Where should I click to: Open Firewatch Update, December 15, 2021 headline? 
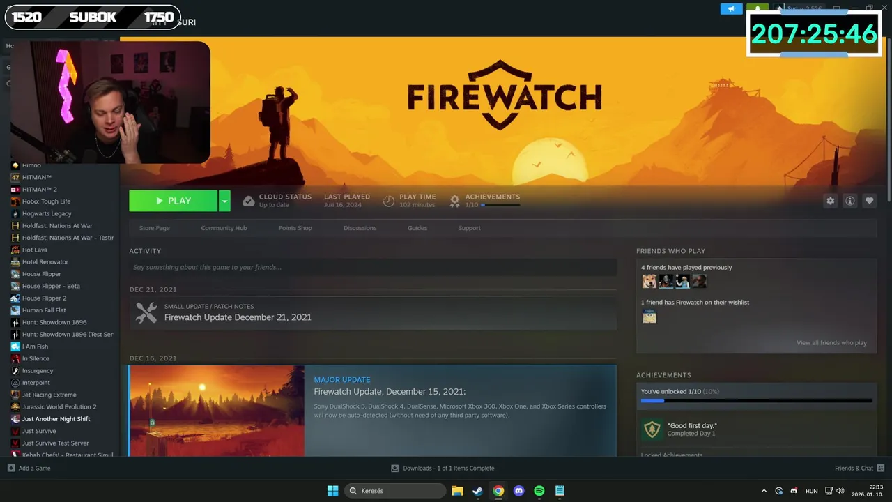[390, 392]
